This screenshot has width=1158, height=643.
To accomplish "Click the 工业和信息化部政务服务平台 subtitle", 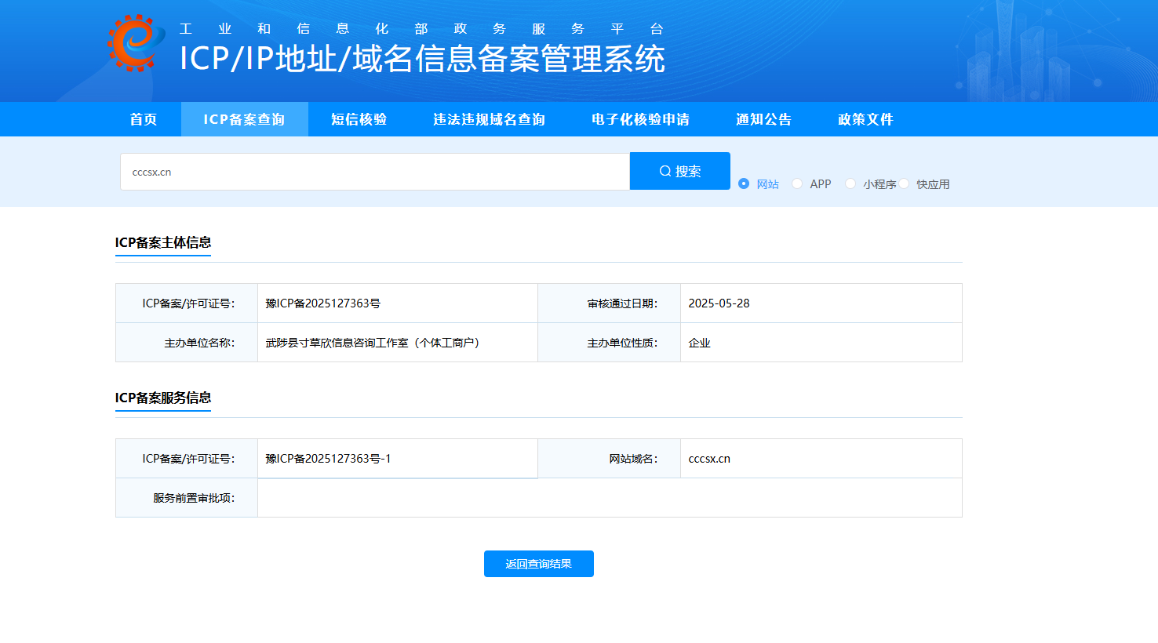I will 421,29.
